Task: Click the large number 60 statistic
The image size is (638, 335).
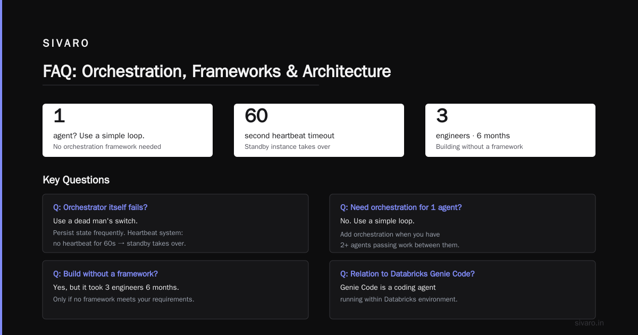Action: (x=256, y=116)
